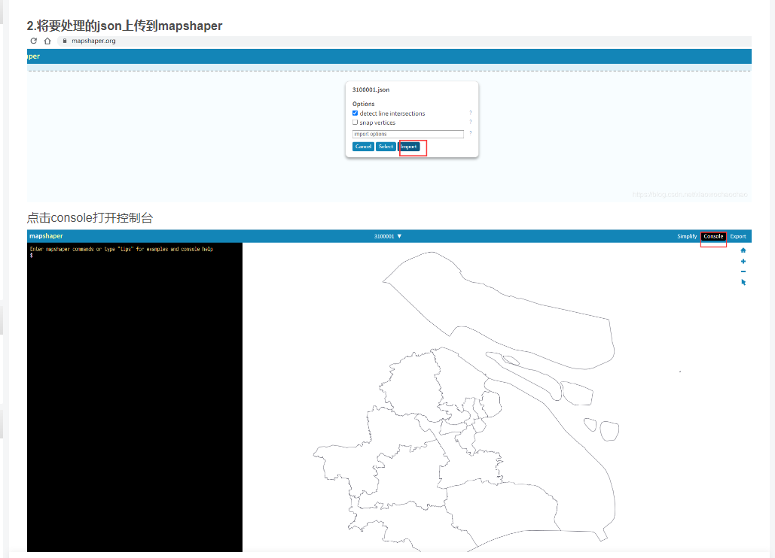775x558 pixels.
Task: Toggle the Console tab
Action: pos(713,236)
